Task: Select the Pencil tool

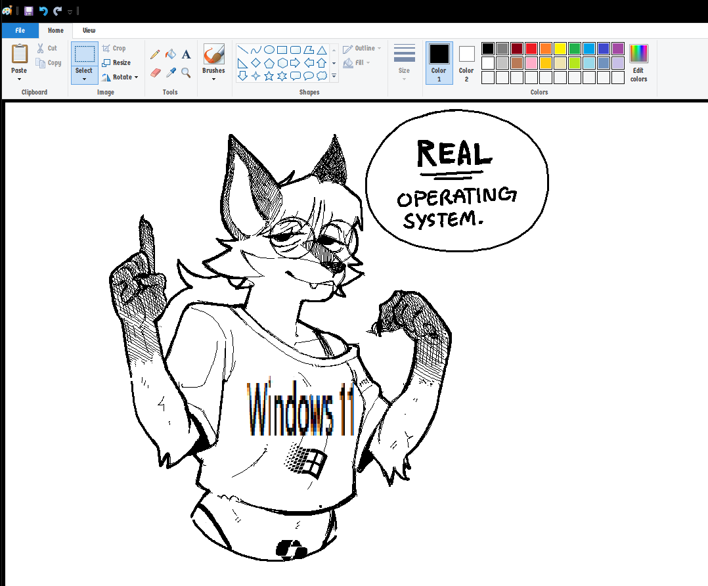Action: coord(155,55)
